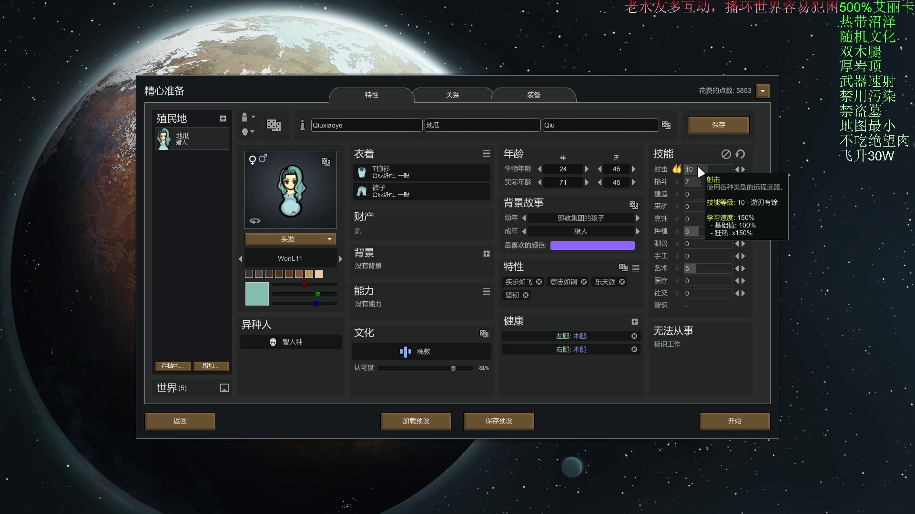
Task: Open the traits list menu icon
Action: pyautogui.click(x=636, y=268)
